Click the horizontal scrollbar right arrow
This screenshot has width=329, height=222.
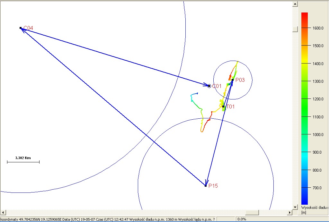coord(290,212)
